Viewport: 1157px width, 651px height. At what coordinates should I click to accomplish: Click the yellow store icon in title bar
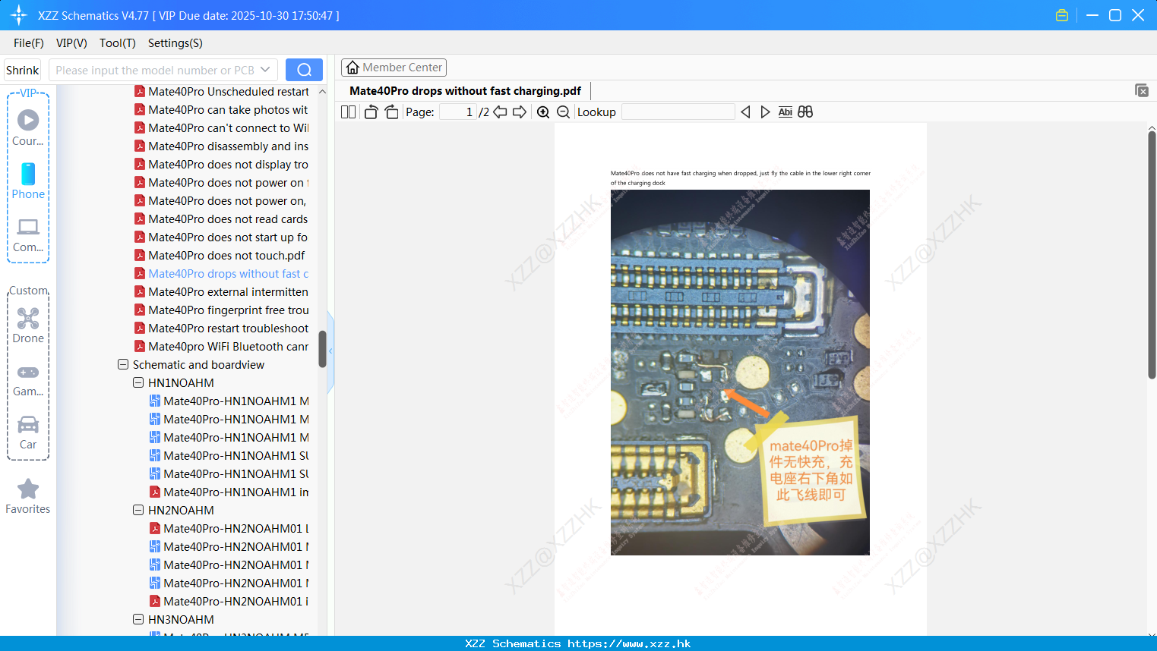[1062, 15]
